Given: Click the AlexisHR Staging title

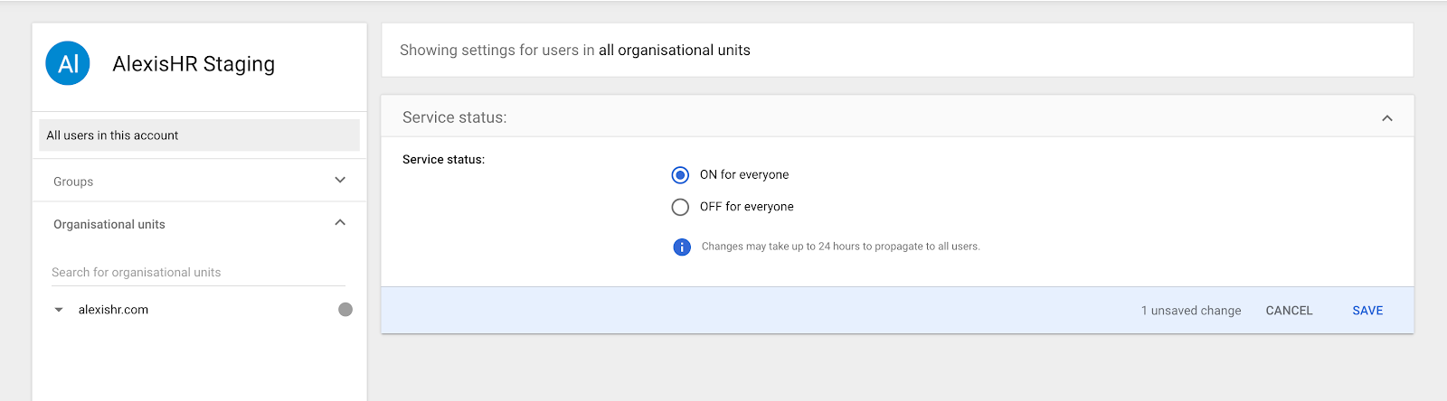Looking at the screenshot, I should click(194, 64).
